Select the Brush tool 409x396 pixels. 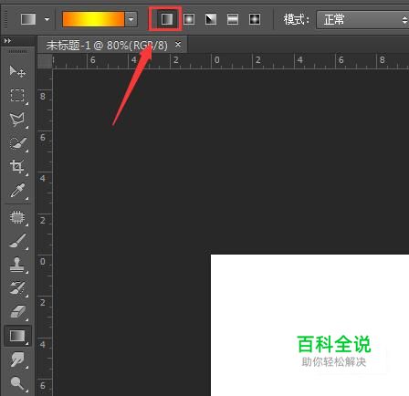coord(17,241)
